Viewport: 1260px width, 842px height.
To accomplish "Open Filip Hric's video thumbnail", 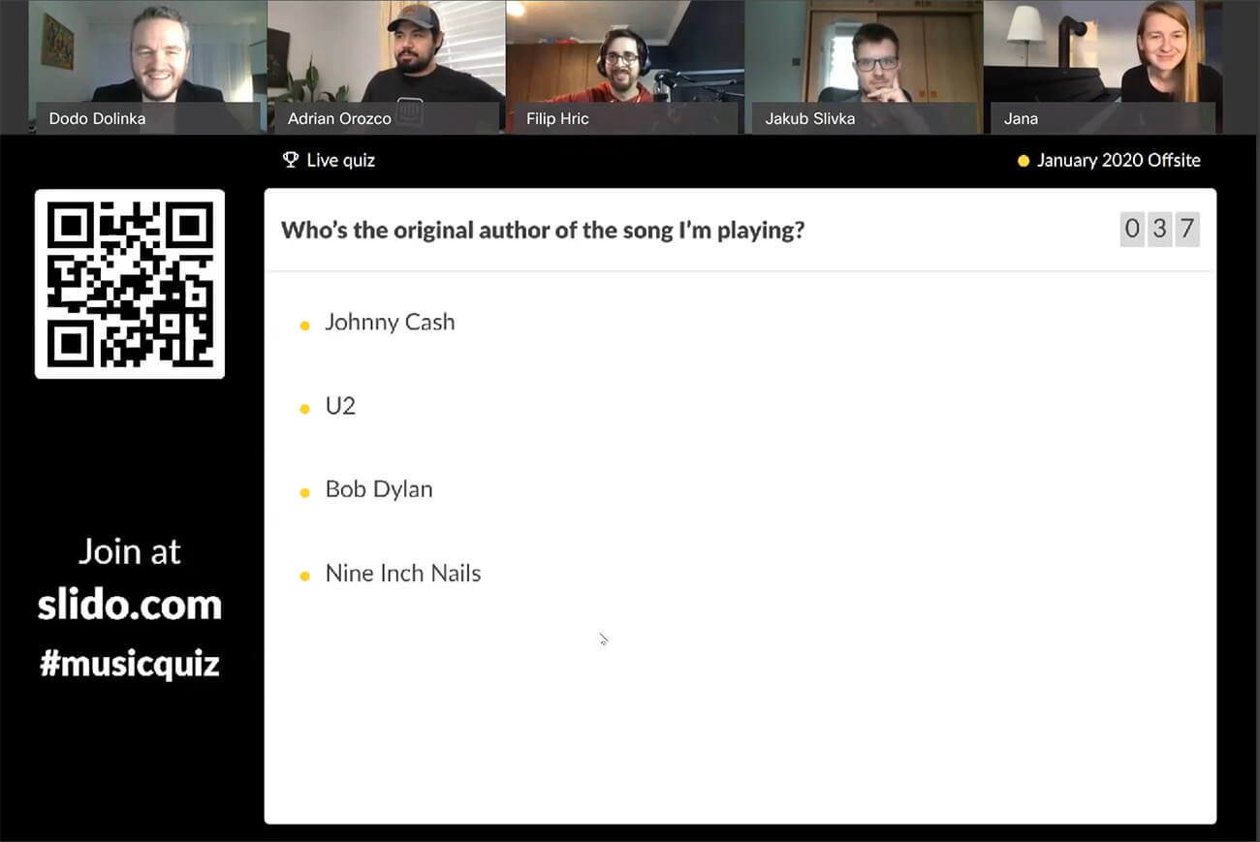I will tap(624, 66).
